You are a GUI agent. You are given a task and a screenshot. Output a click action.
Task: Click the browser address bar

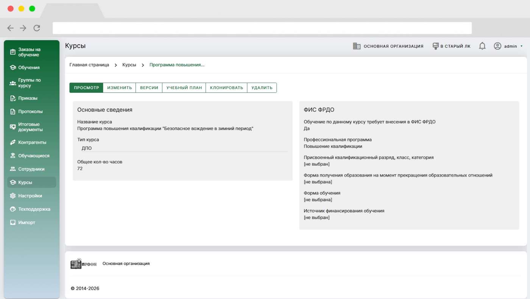pos(262,28)
